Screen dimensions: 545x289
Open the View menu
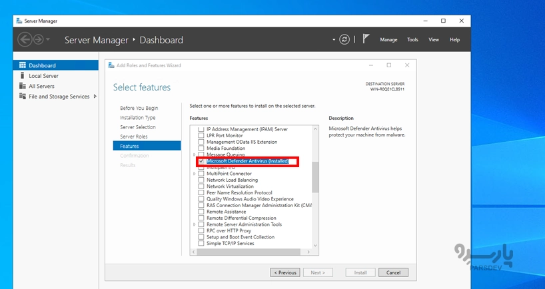click(x=434, y=39)
